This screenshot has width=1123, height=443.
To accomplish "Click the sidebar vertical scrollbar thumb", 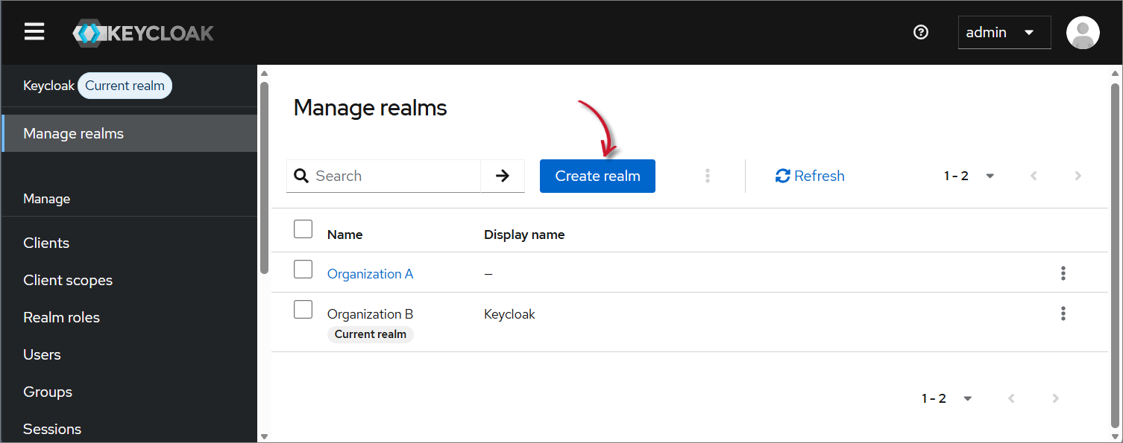I will [263, 177].
